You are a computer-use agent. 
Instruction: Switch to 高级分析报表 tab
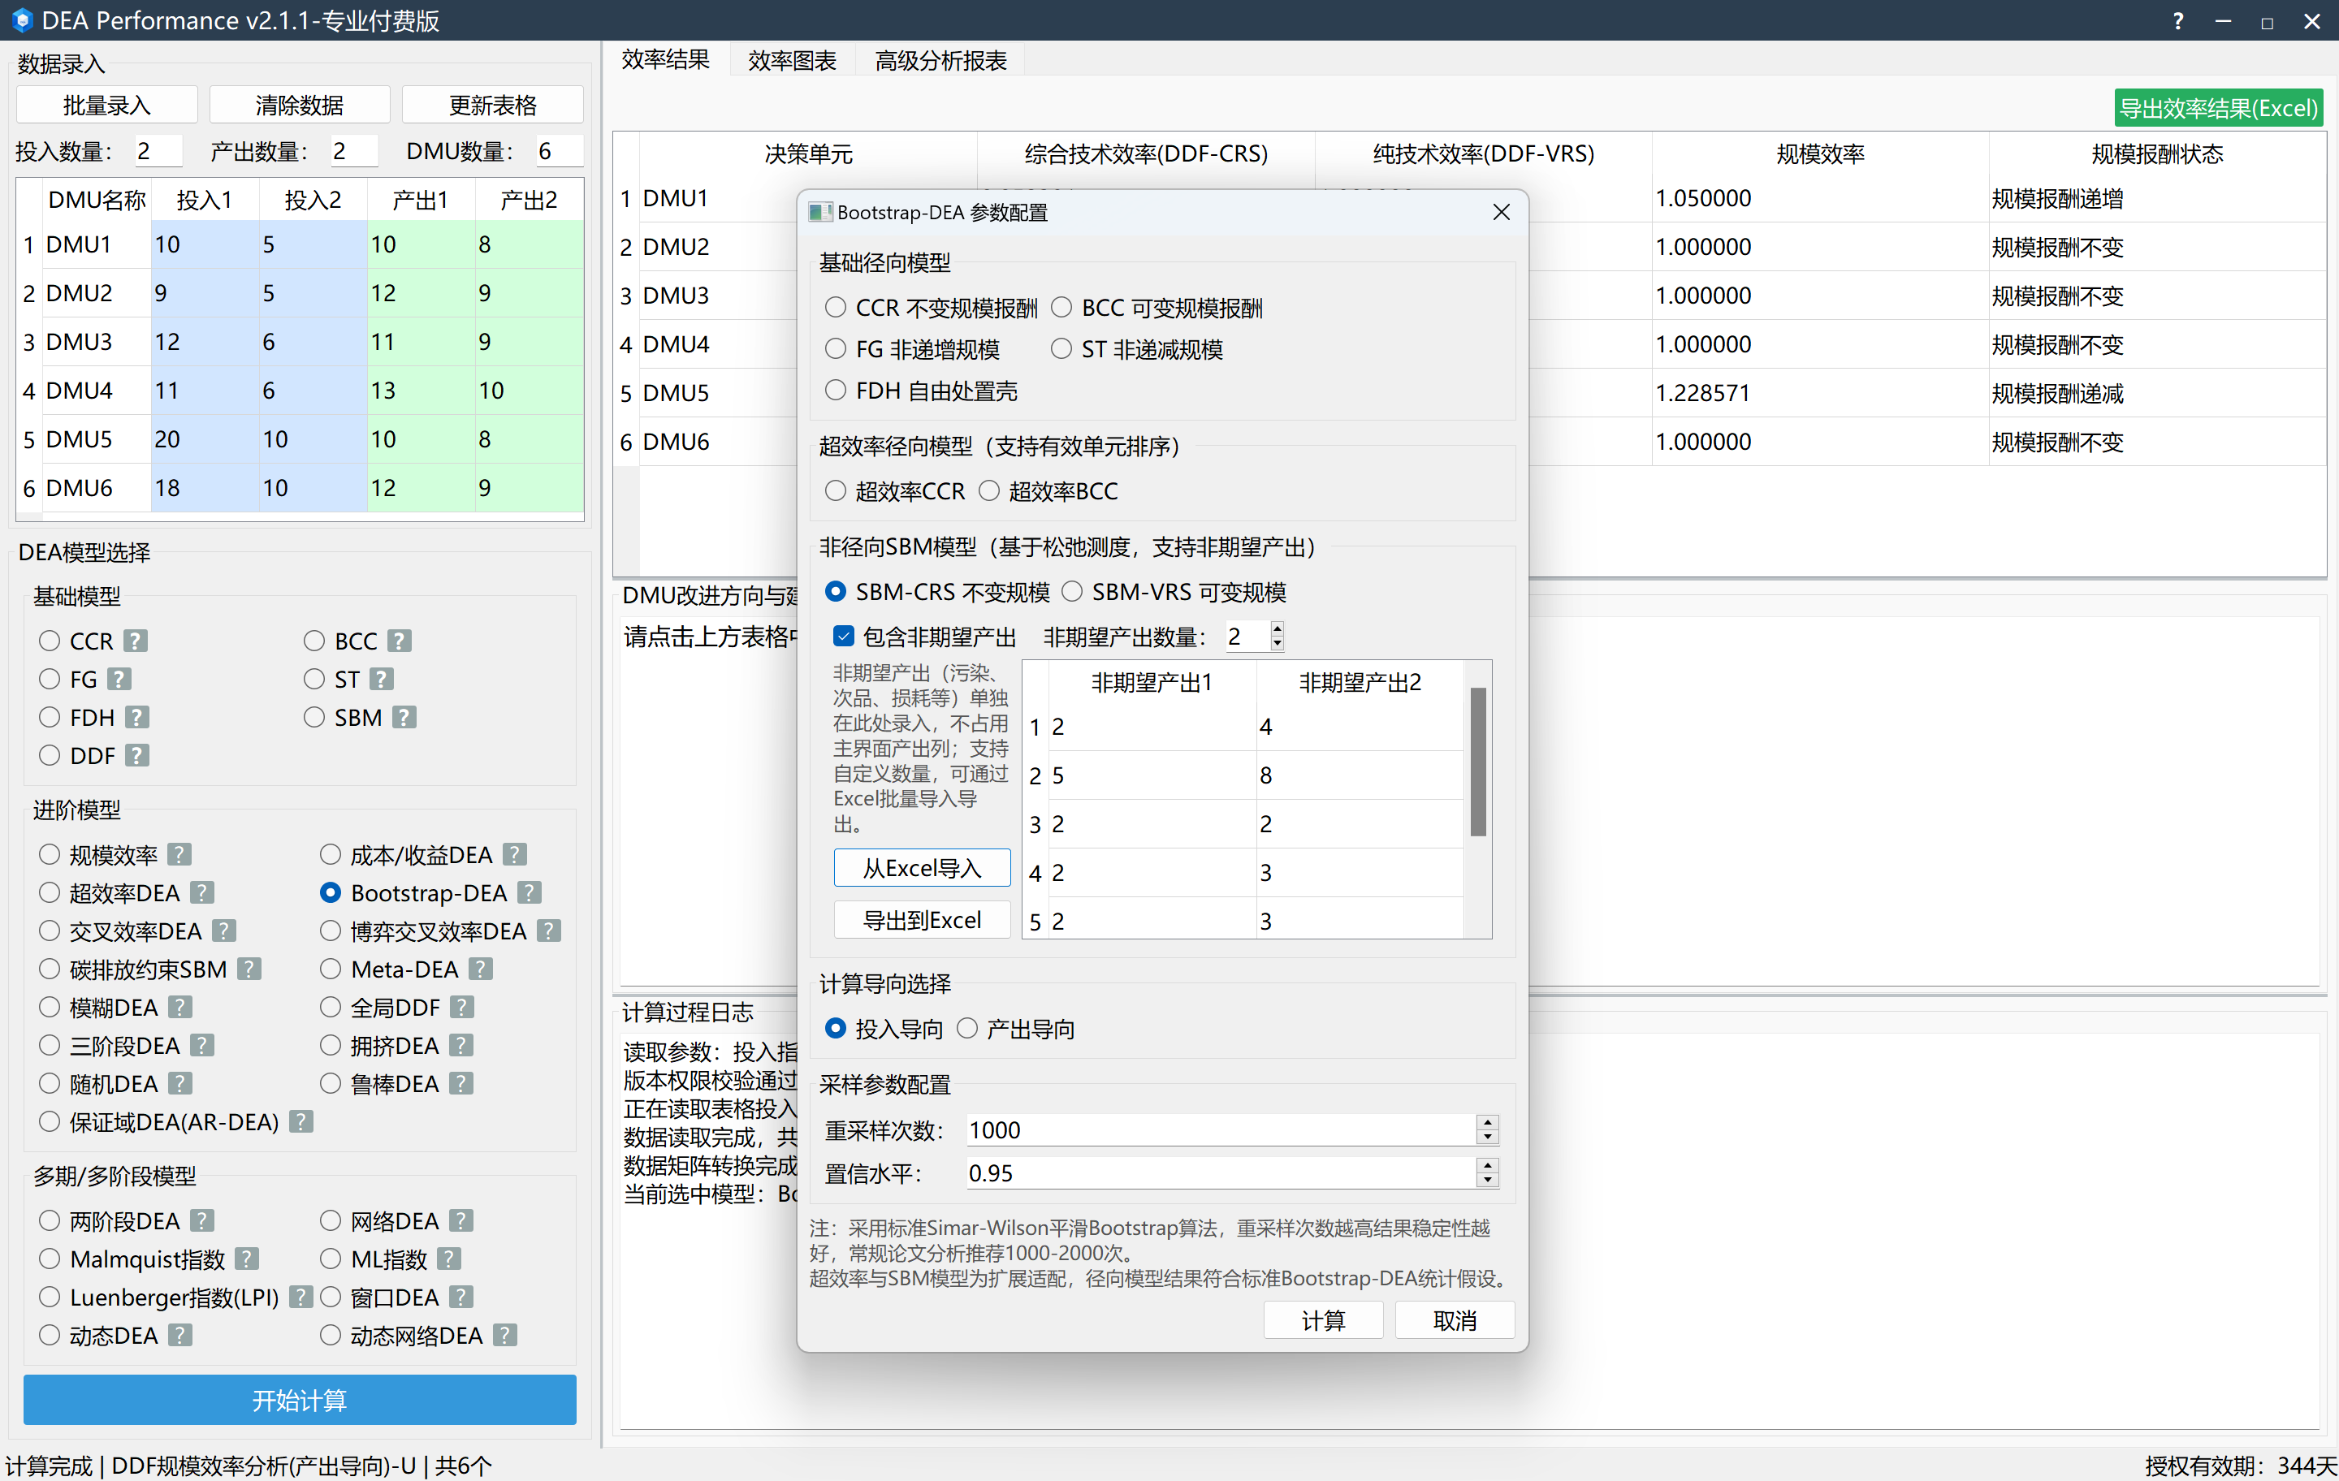tap(940, 60)
